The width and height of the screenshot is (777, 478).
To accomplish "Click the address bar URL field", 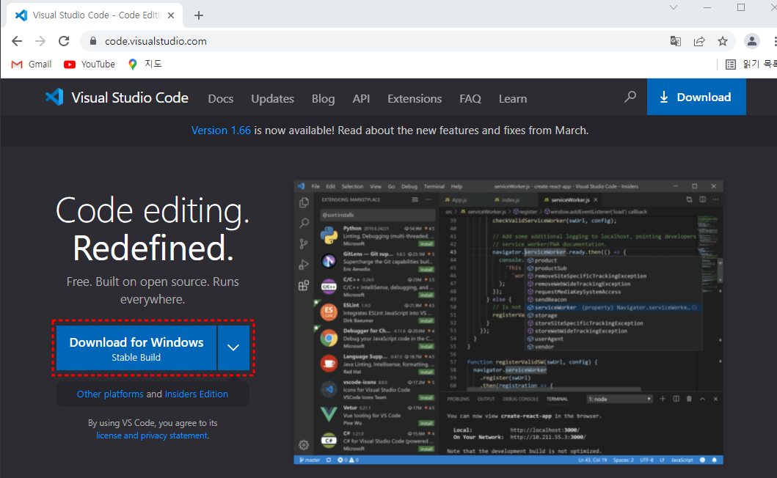I will [x=372, y=41].
